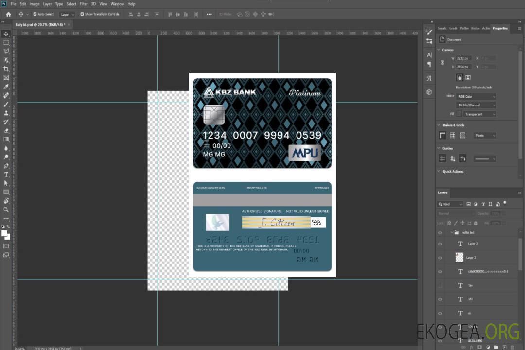Select the Rectangular Marquee tool

[x=6, y=43]
